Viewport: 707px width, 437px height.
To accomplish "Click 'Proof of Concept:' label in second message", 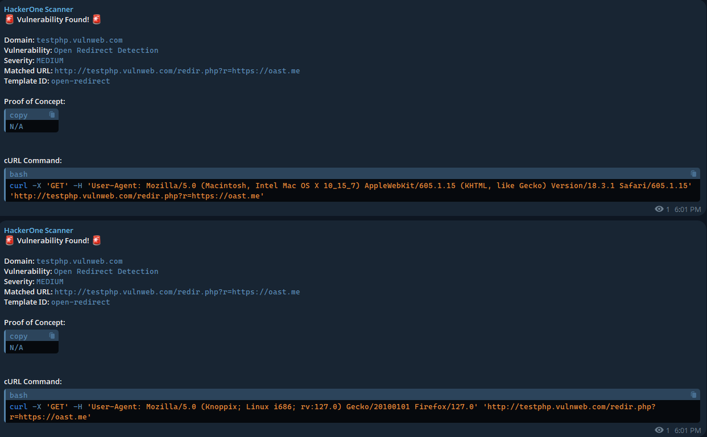I will [35, 323].
